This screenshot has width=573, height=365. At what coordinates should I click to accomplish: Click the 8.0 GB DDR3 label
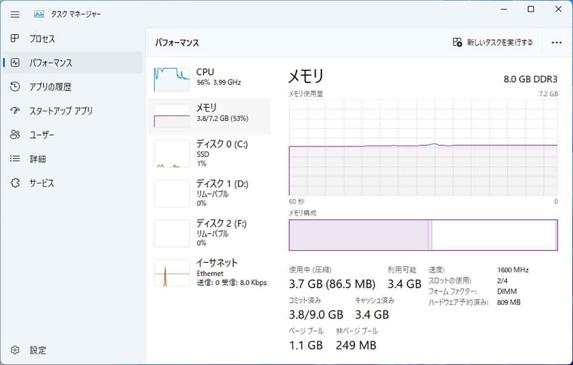coord(531,79)
